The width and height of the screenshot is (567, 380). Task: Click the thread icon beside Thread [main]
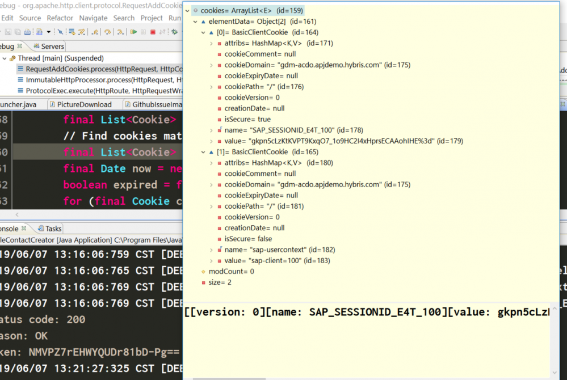(x=12, y=58)
